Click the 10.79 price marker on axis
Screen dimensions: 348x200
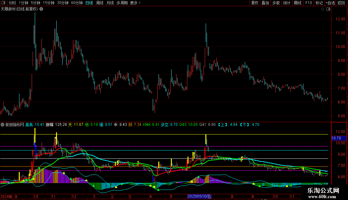point(336,138)
